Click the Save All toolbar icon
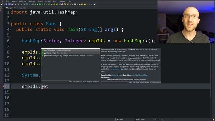 9,4
